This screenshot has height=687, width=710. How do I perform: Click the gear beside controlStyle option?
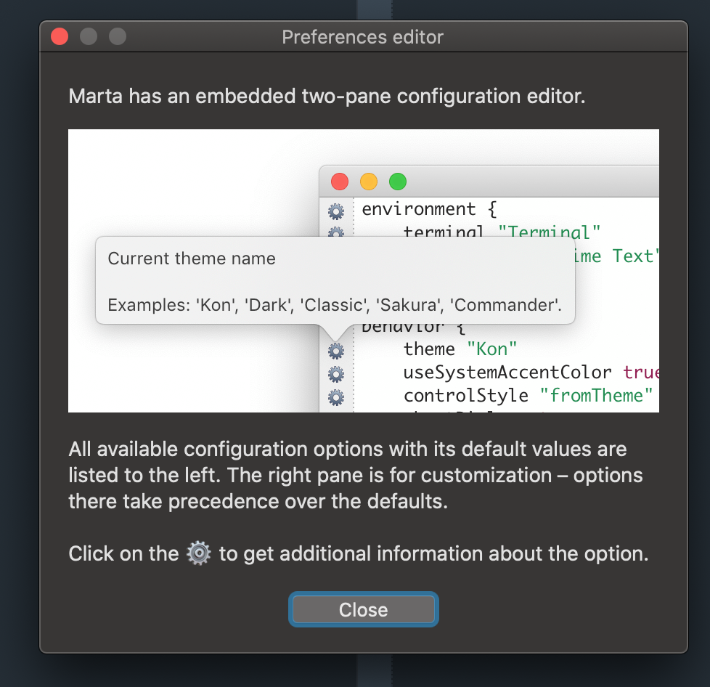click(x=336, y=397)
